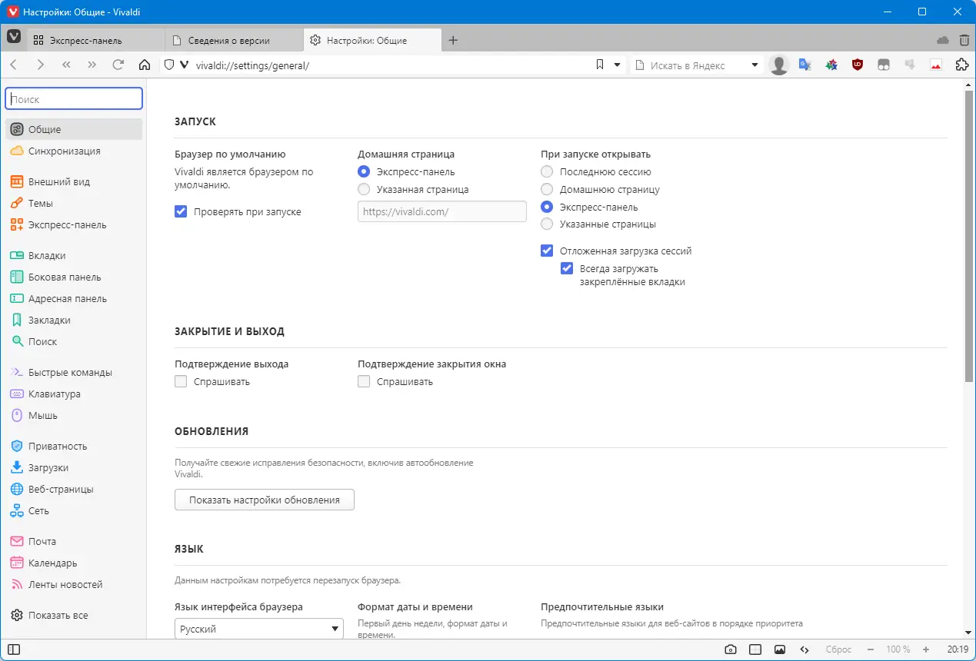Open Почта settings section

(x=74, y=542)
